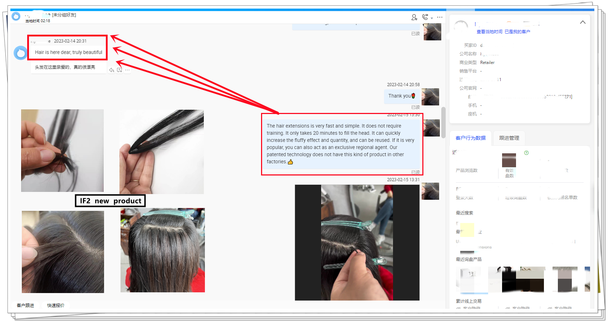The width and height of the screenshot is (609, 322).
Task: Click the 产品浏览数 statistic label
Action: pos(466,170)
